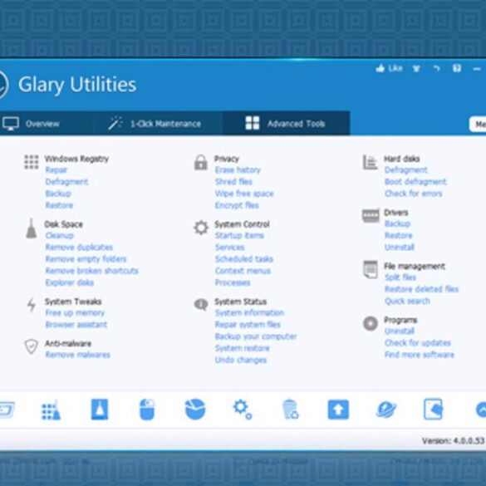486x486 pixels.
Task: Click Find more software link
Action: tap(419, 355)
